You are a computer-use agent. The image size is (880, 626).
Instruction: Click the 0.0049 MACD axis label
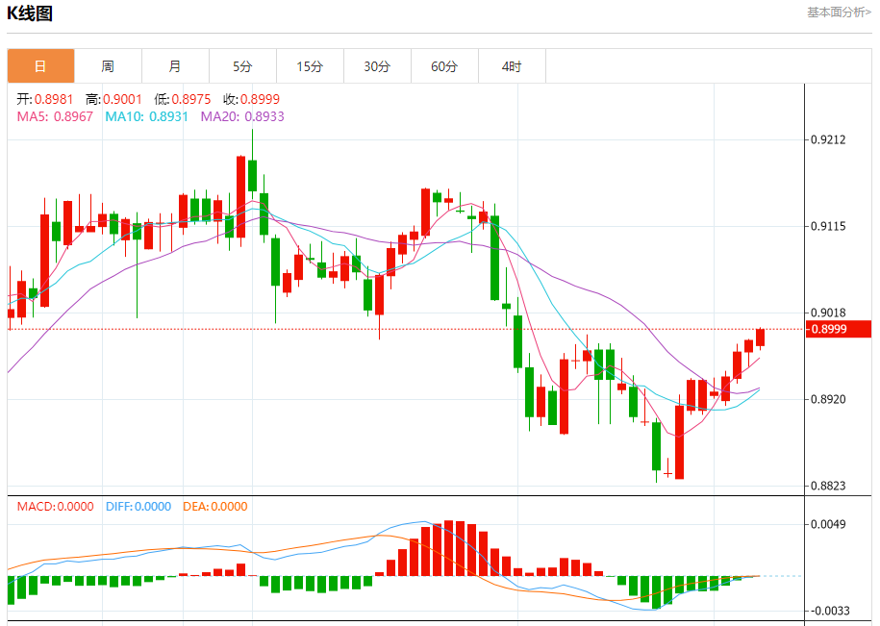pos(828,524)
